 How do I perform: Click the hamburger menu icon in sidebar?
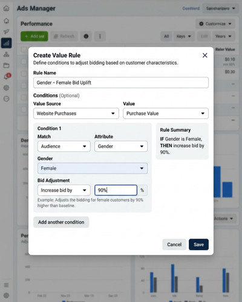(7, 285)
